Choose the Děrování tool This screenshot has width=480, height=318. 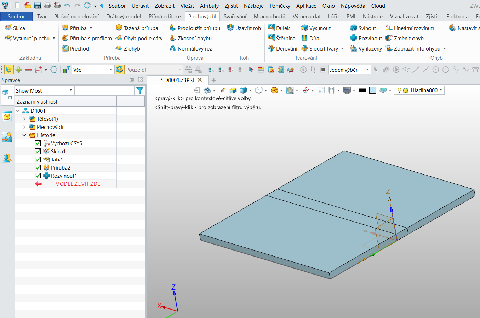tap(282, 48)
